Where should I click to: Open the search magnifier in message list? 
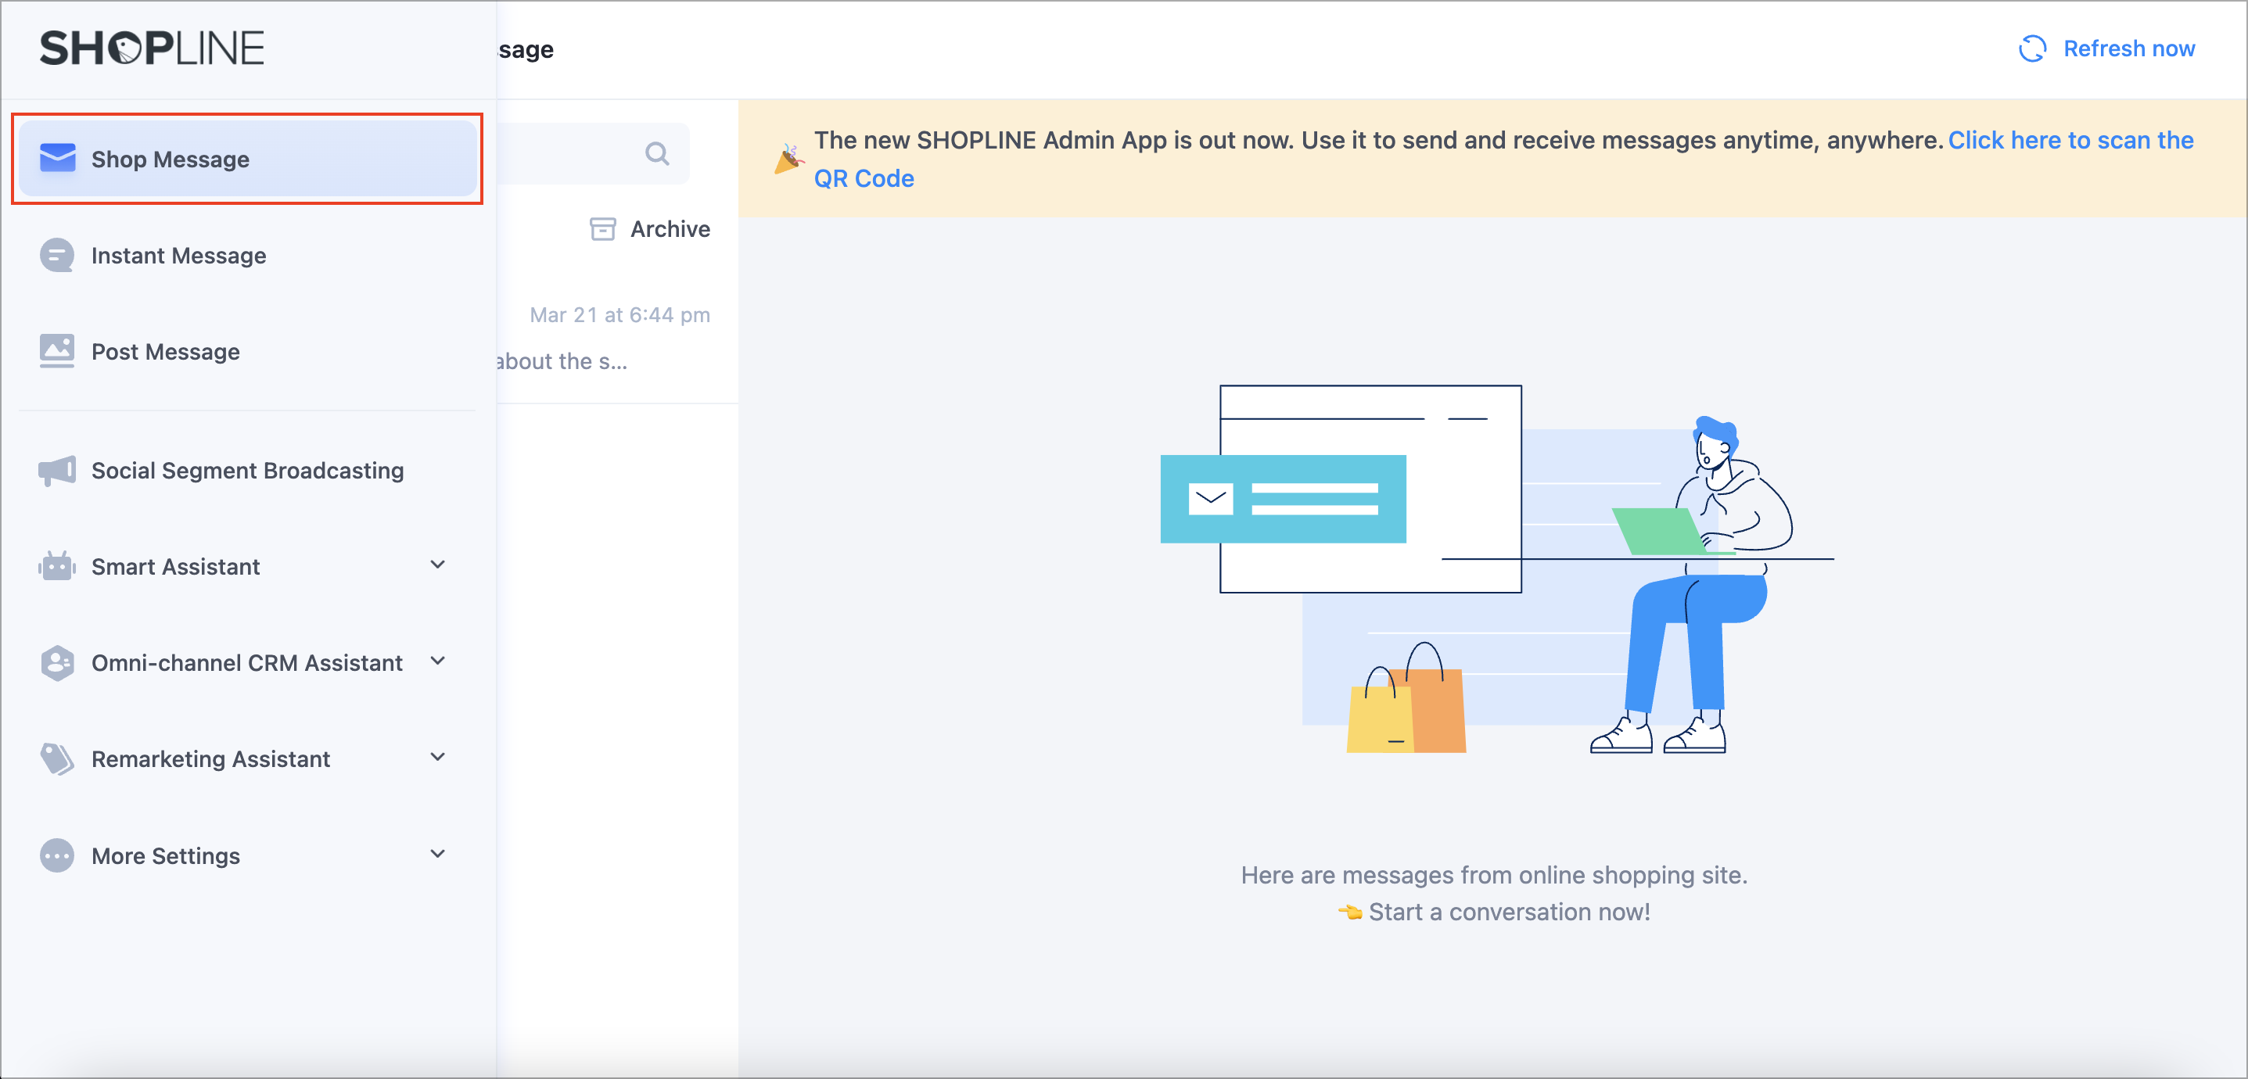pyautogui.click(x=656, y=153)
